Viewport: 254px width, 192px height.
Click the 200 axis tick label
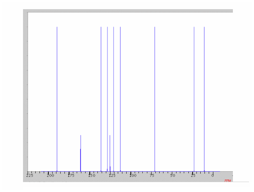(x=50, y=176)
